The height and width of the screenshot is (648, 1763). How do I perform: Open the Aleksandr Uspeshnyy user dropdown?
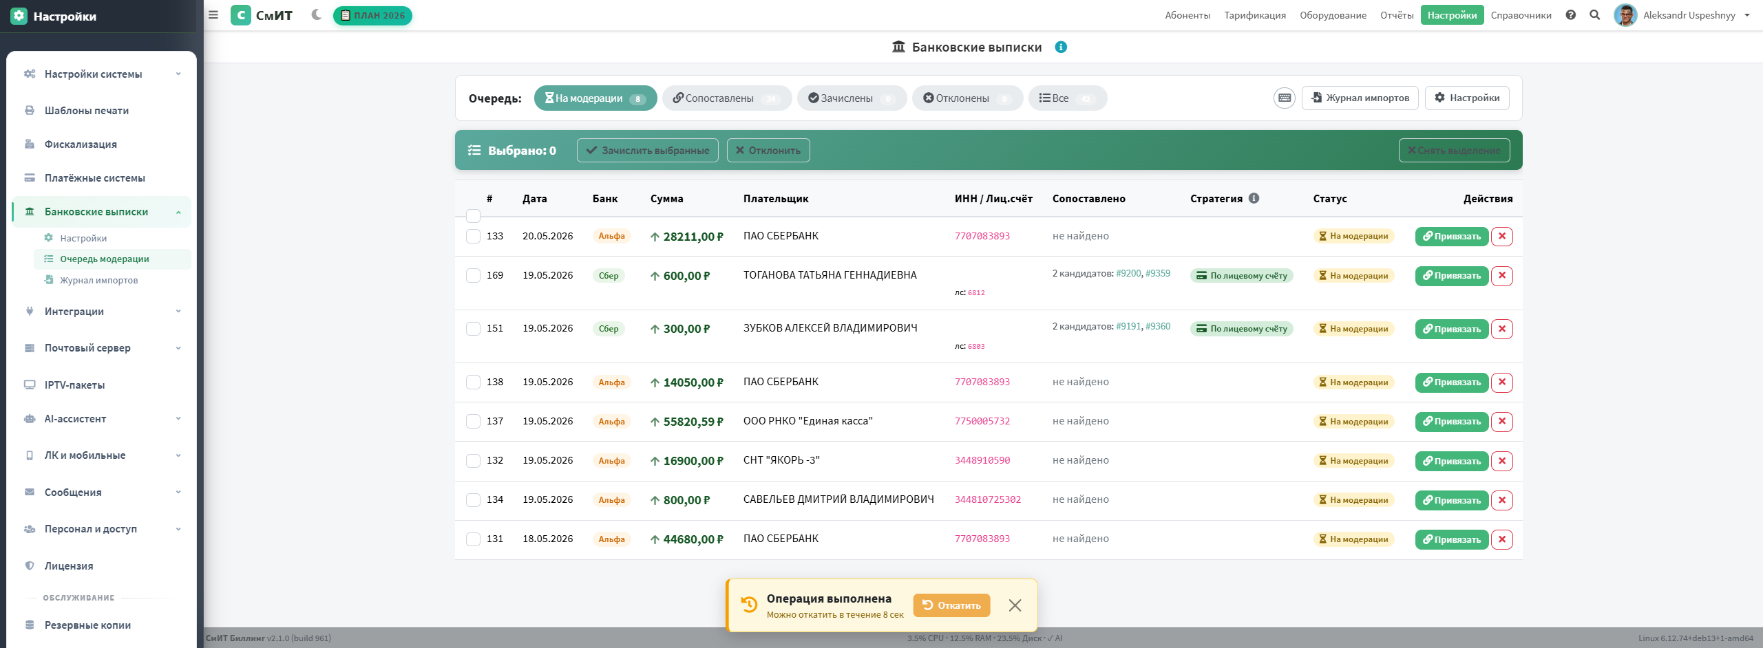coord(1682,15)
